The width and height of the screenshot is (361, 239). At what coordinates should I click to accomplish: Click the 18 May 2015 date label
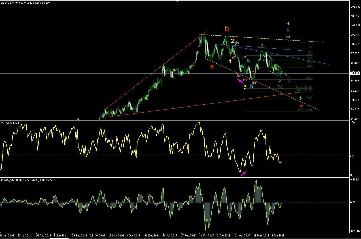coord(261,235)
